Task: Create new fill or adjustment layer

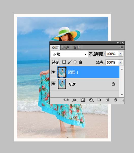Action: 91,100
